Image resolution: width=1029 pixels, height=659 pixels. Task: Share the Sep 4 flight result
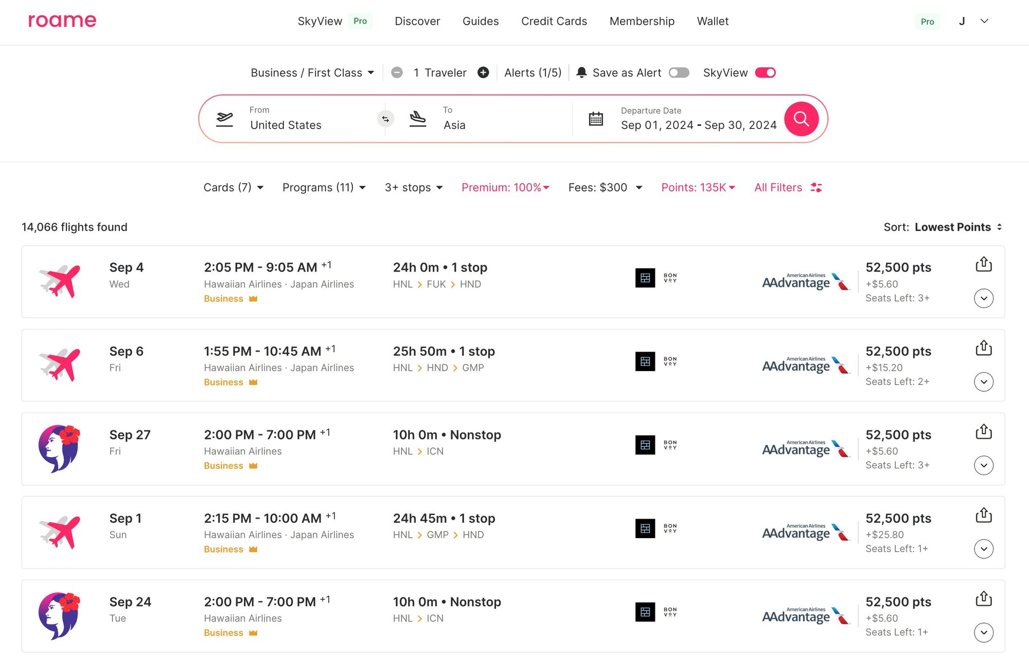point(983,264)
